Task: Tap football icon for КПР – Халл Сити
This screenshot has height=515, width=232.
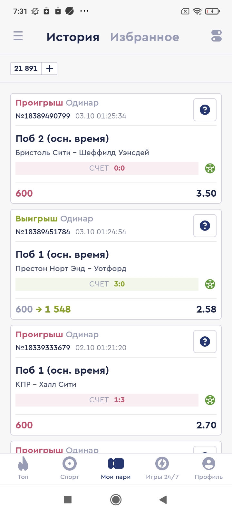Action: (210, 400)
